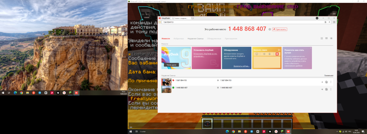The image size is (367, 134).
Task: Click the AnyDesk account profile icon
Action: tap(317, 18)
